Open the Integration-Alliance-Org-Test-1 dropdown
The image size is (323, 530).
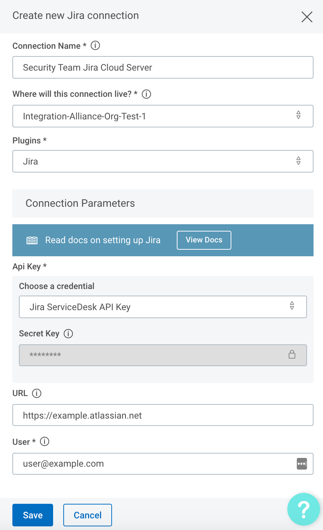[x=163, y=116]
